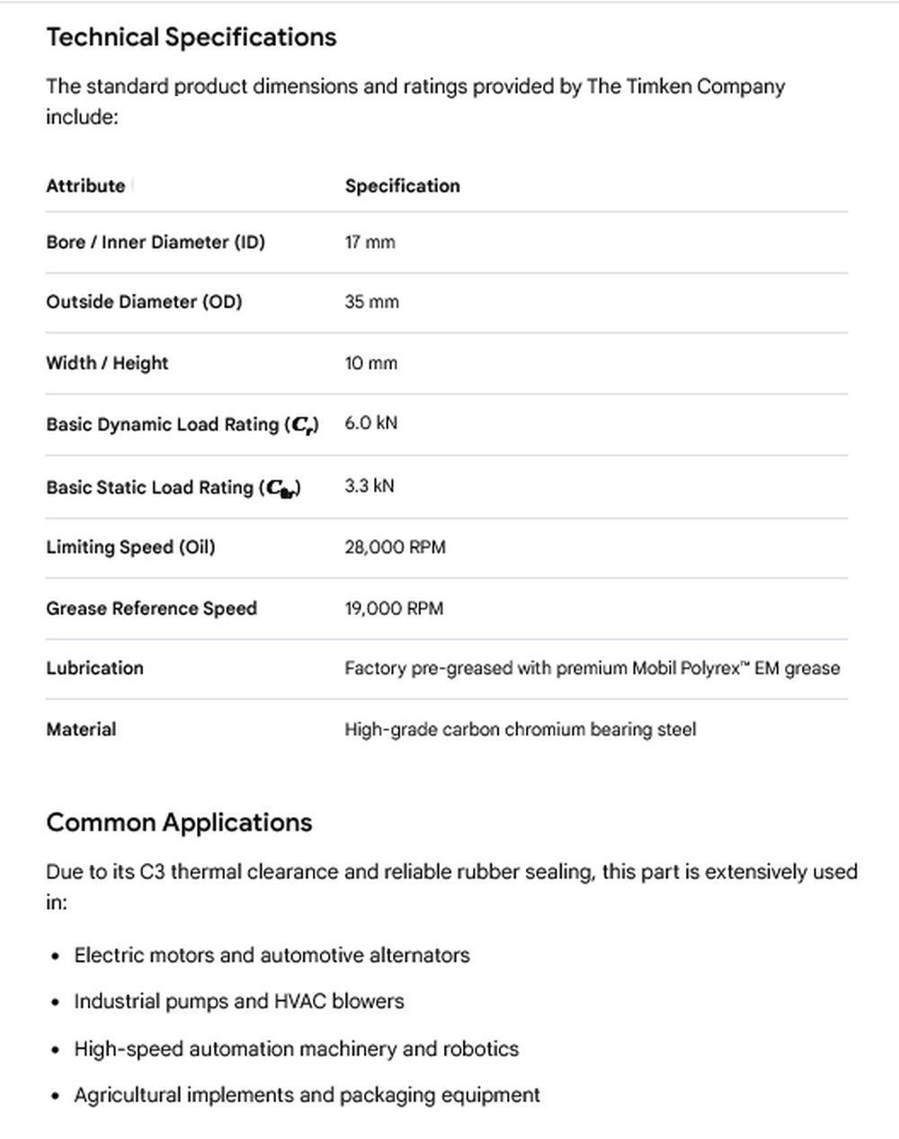Select the Bore / Inner Diameter row label
Screen dimensions: 899x1139
[156, 242]
